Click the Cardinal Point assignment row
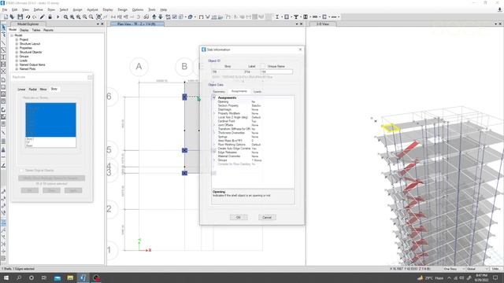Viewport: 504px width, 283px height. pos(253,121)
